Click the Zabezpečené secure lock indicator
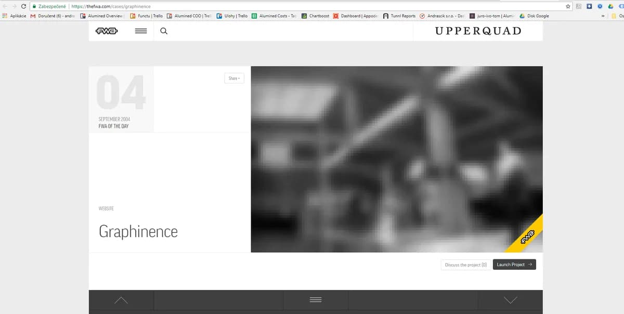 (x=49, y=7)
